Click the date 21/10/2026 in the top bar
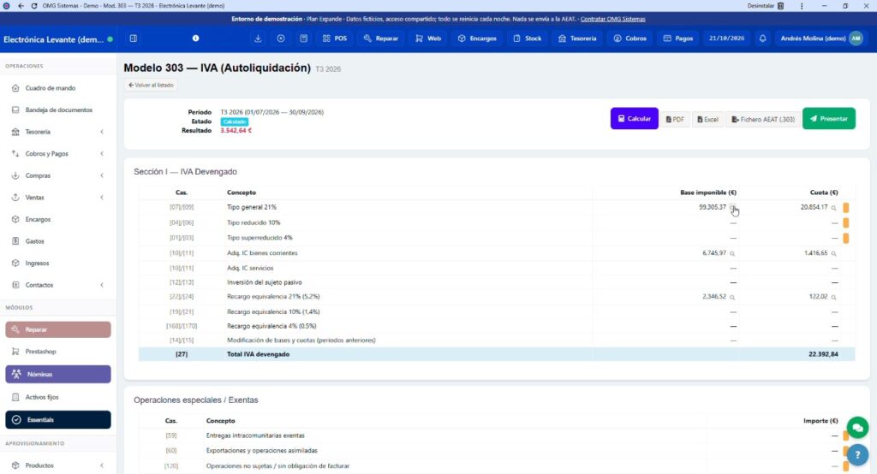This screenshot has width=877, height=474. 726,39
